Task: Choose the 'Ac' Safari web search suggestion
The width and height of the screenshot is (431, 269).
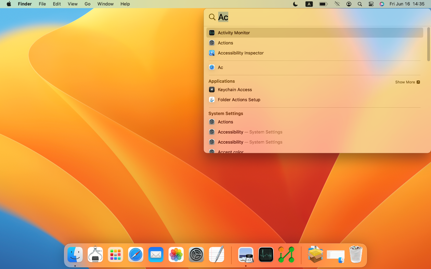Action: tap(315, 67)
